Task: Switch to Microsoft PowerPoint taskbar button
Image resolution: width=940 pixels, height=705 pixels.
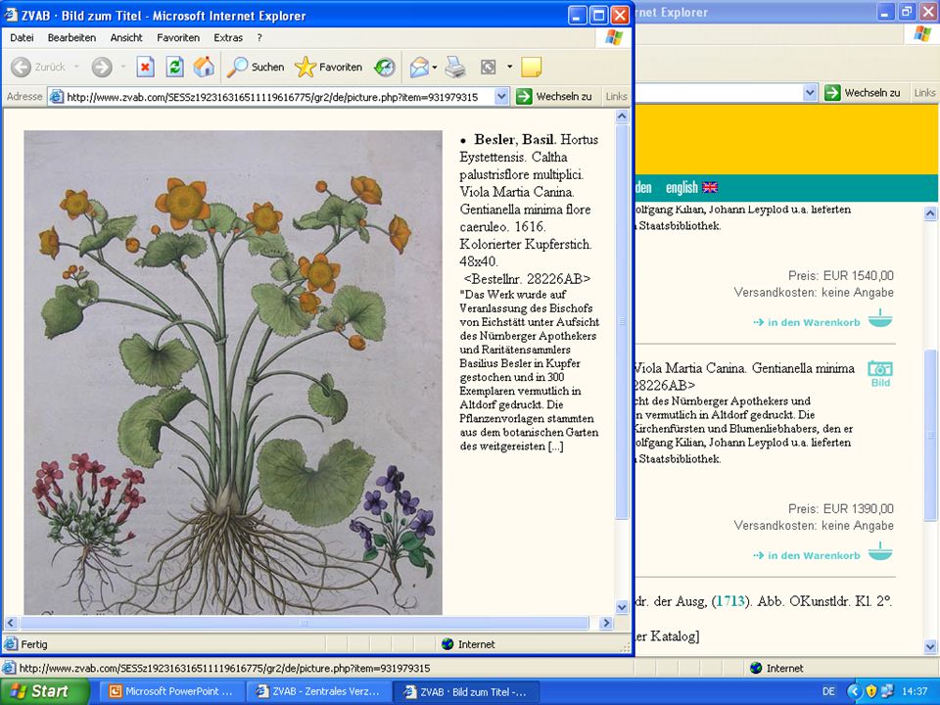Action: click(x=171, y=692)
